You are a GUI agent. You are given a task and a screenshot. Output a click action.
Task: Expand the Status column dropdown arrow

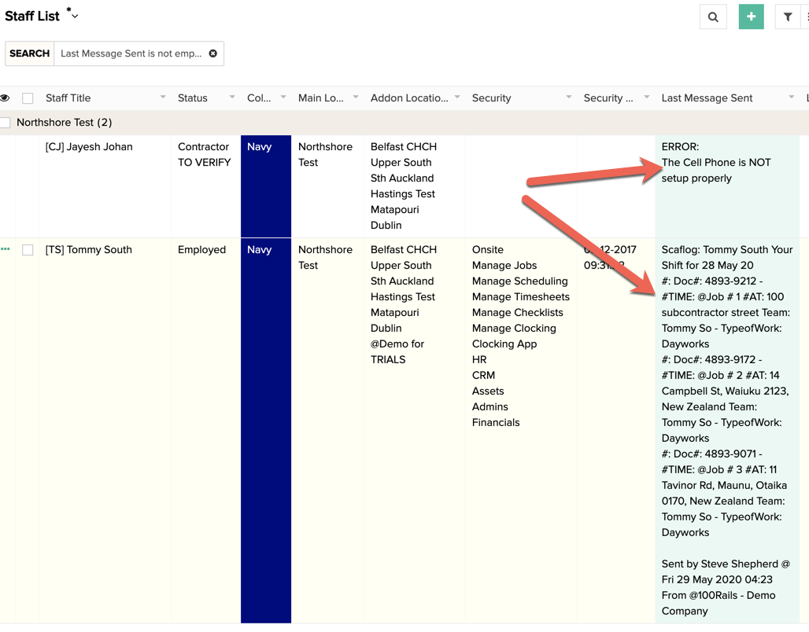click(232, 97)
